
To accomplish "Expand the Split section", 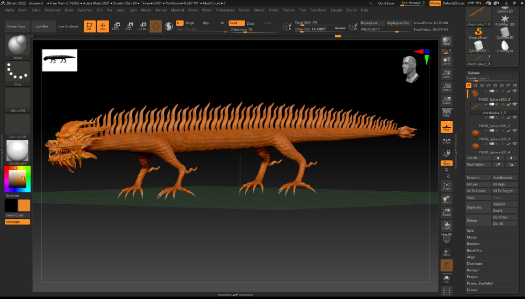I will coord(470,231).
